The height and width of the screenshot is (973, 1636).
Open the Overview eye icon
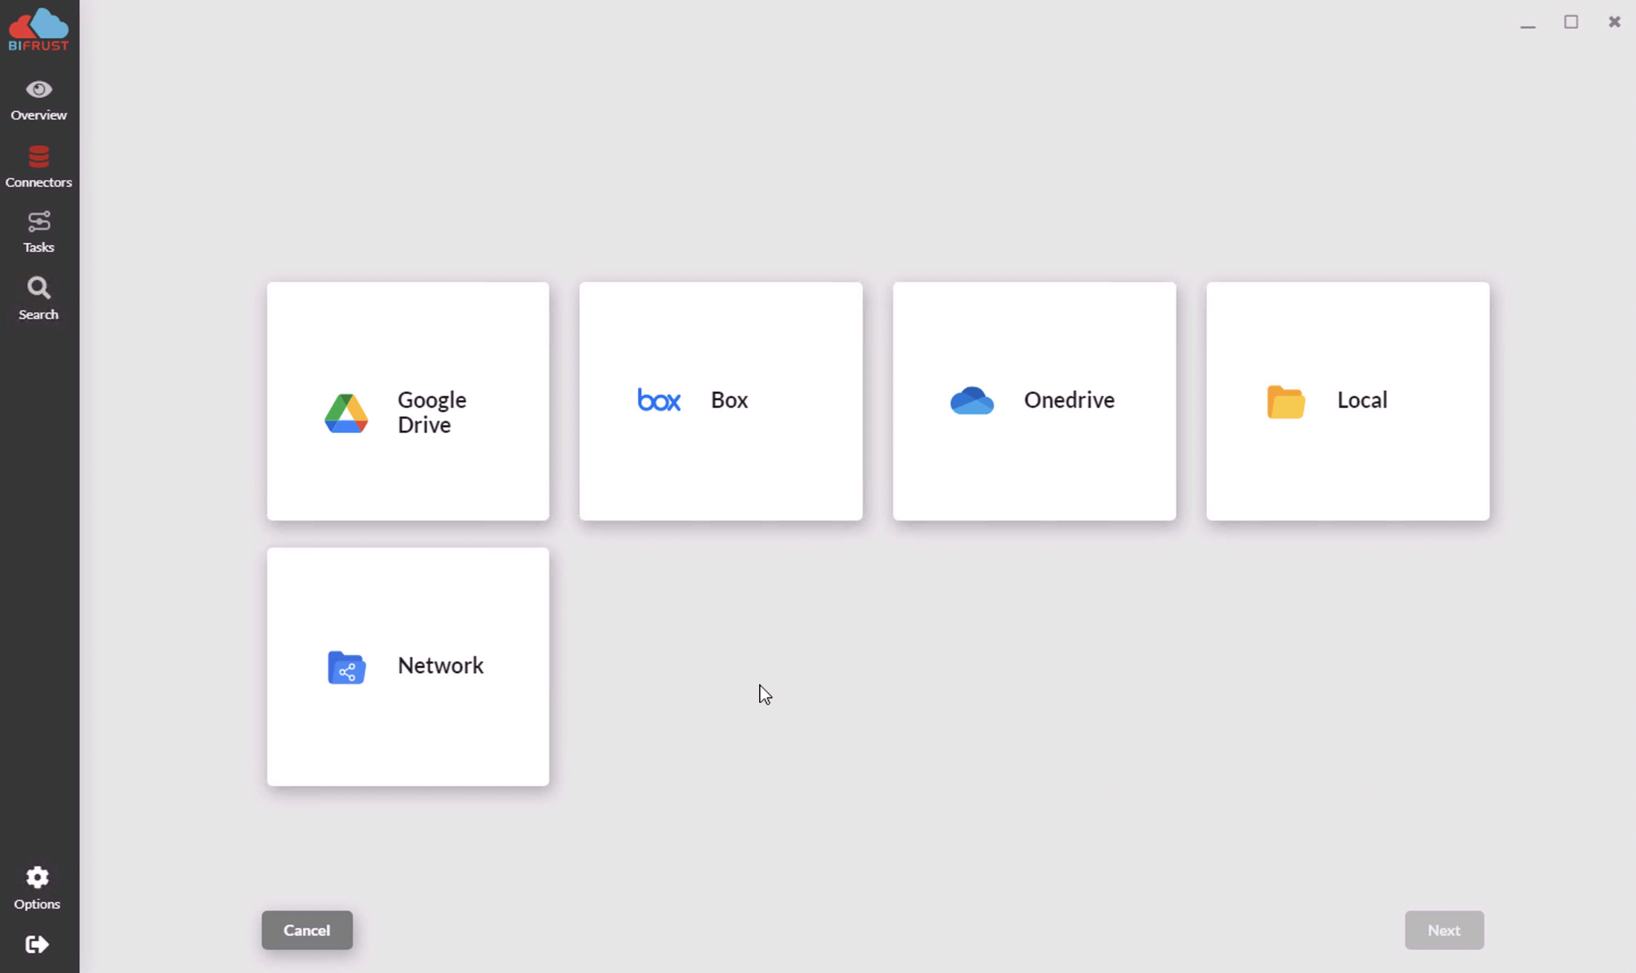(x=38, y=90)
